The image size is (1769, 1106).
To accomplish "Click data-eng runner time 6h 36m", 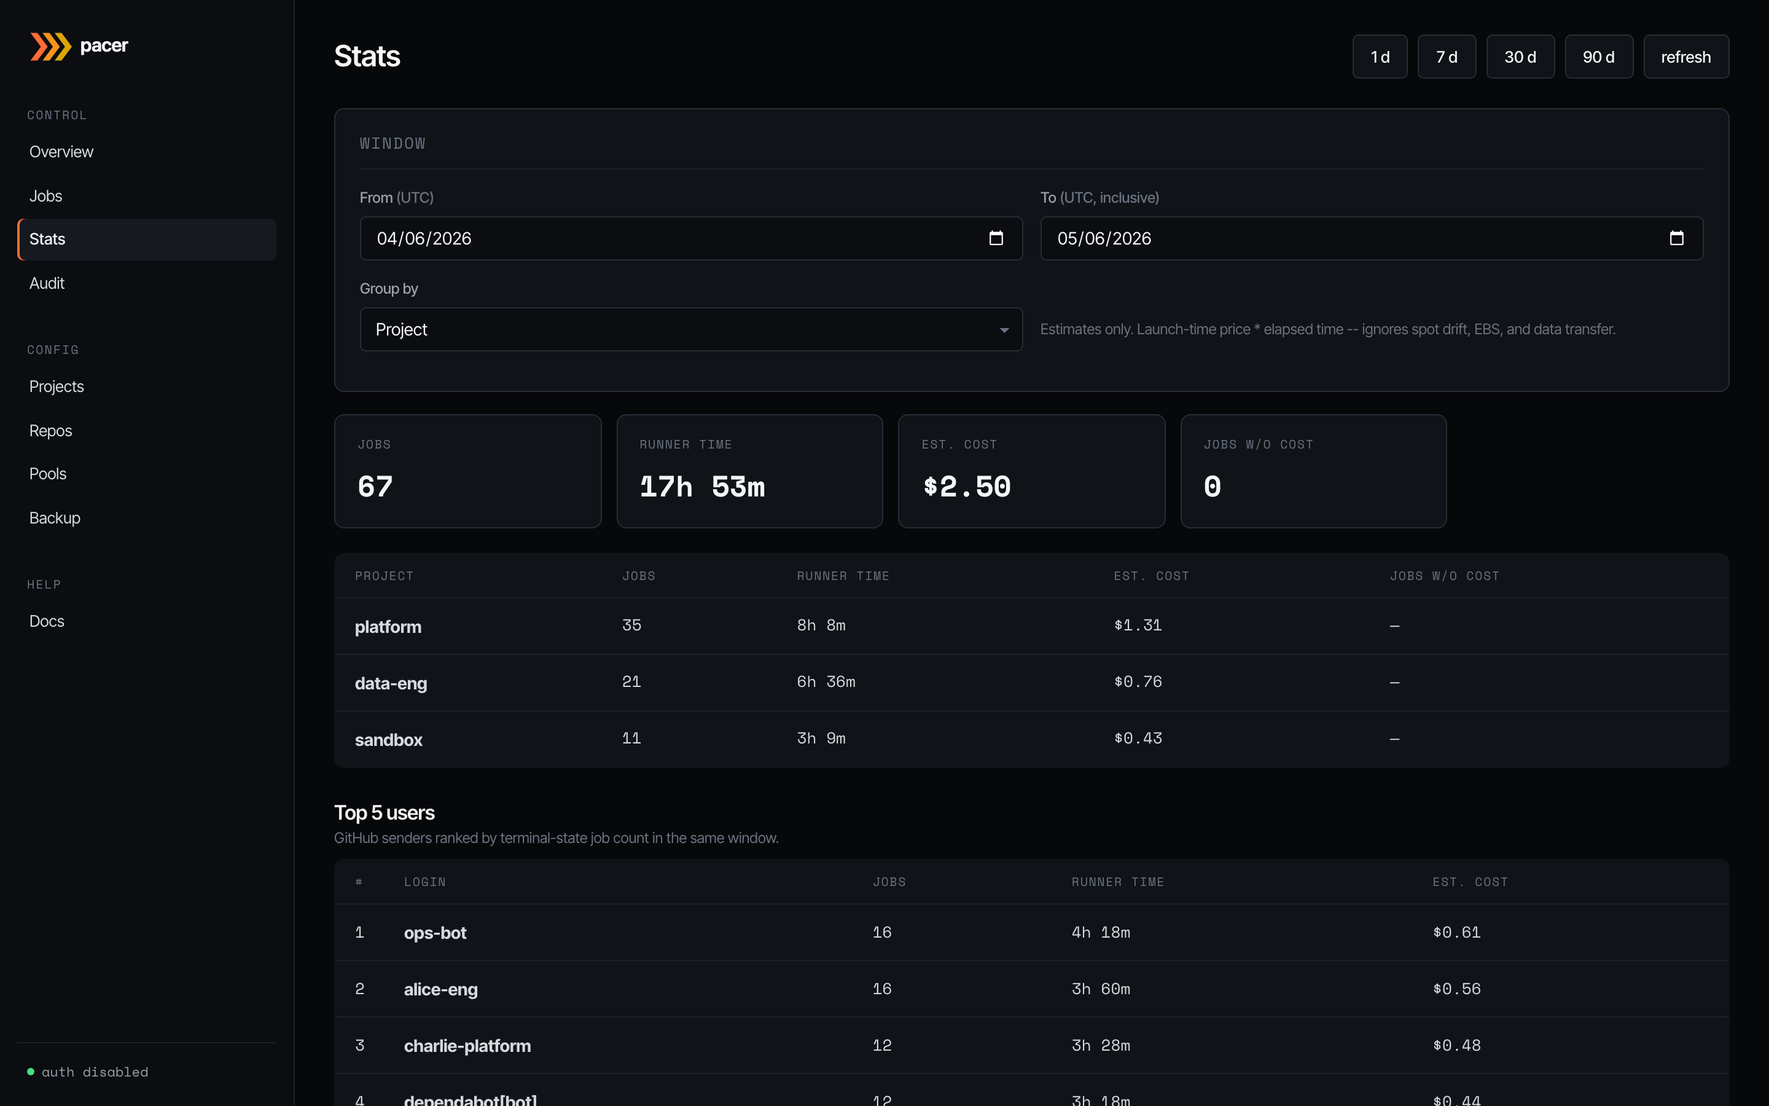I will click(826, 682).
